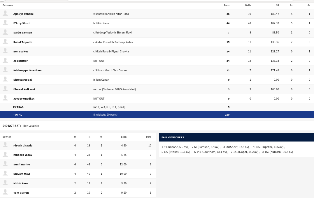This screenshot has height=198, width=314.
Task: Click Ajinkya Rahane's player avatar icon
Action: click(x=6, y=13)
